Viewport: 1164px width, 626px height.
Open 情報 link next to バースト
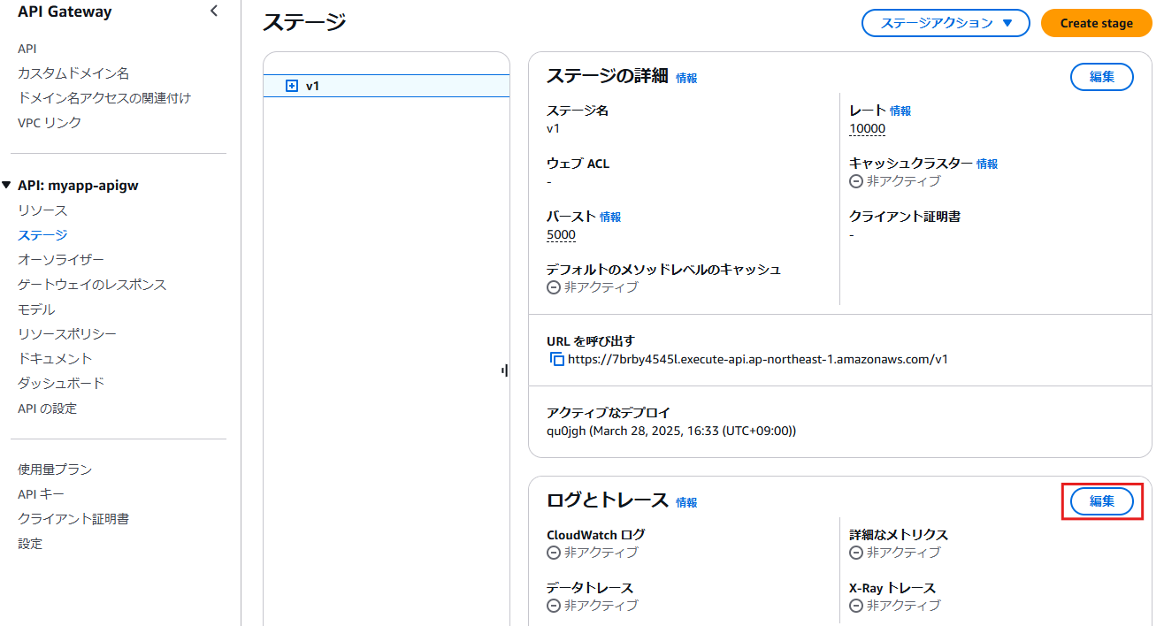[x=610, y=217]
